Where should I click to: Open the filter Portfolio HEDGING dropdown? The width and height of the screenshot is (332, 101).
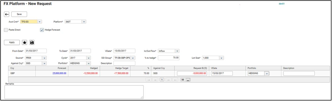coord(88,63)
